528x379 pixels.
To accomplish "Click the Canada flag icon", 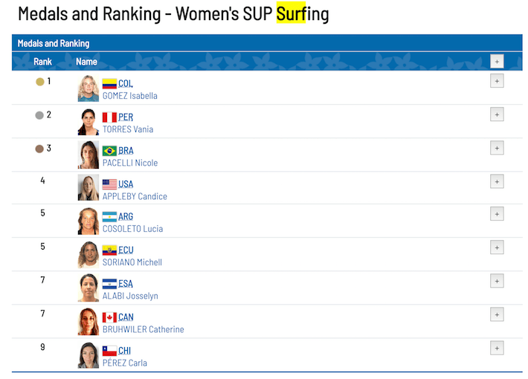I will coord(109,317).
